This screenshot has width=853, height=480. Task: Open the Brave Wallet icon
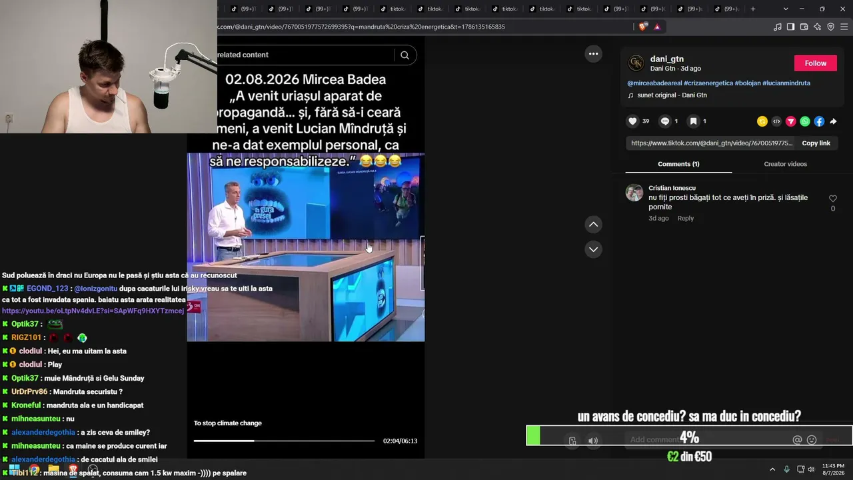804,27
